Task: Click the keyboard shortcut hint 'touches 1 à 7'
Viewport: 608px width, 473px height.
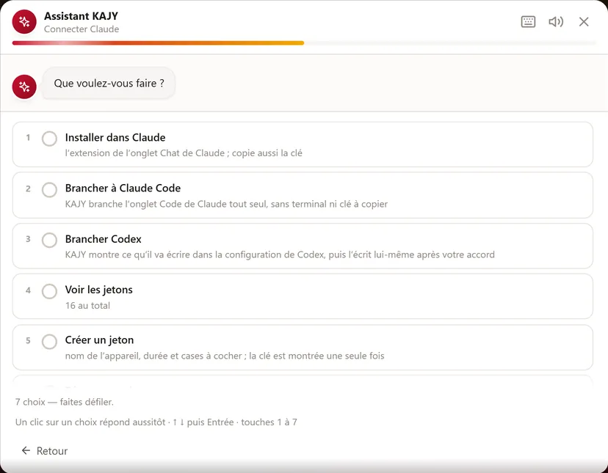Action: pos(269,422)
